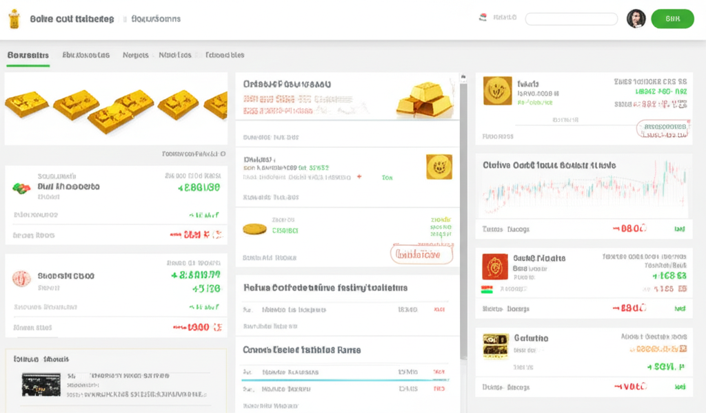Switch to the first green-underlined tab
Image resolution: width=706 pixels, height=413 pixels.
pos(28,55)
